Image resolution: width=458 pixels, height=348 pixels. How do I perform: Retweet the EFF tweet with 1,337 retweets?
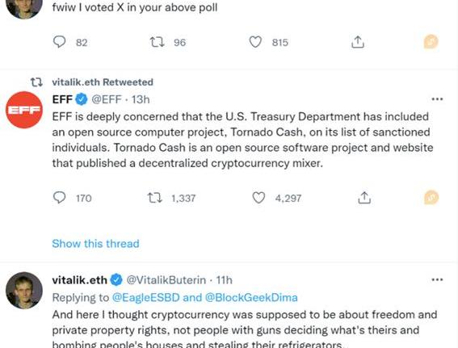tap(154, 198)
